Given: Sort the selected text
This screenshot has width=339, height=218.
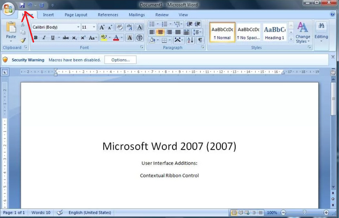Looking at the screenshot, I should [x=190, y=40].
